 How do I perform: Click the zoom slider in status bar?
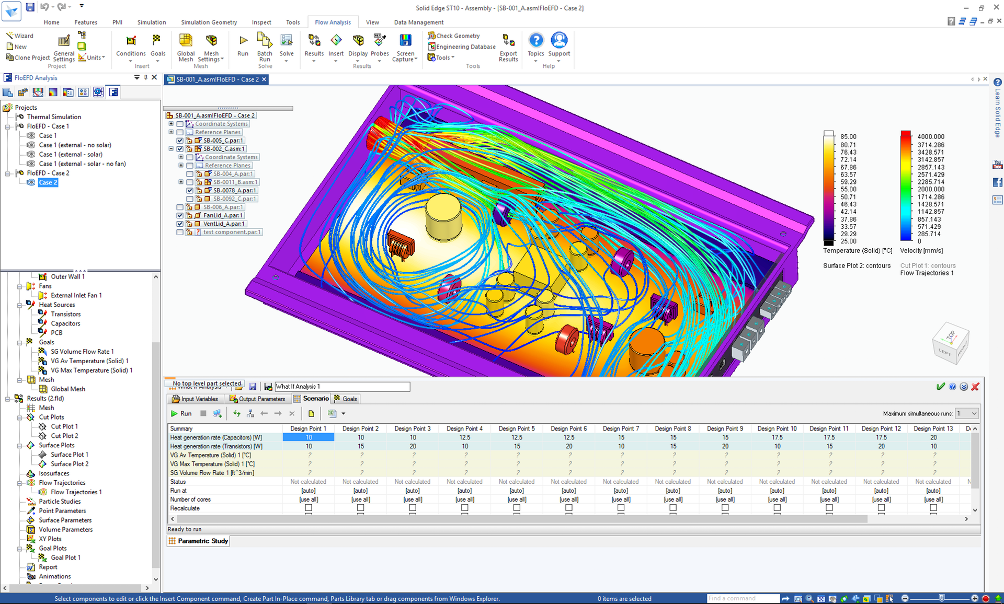point(941,598)
